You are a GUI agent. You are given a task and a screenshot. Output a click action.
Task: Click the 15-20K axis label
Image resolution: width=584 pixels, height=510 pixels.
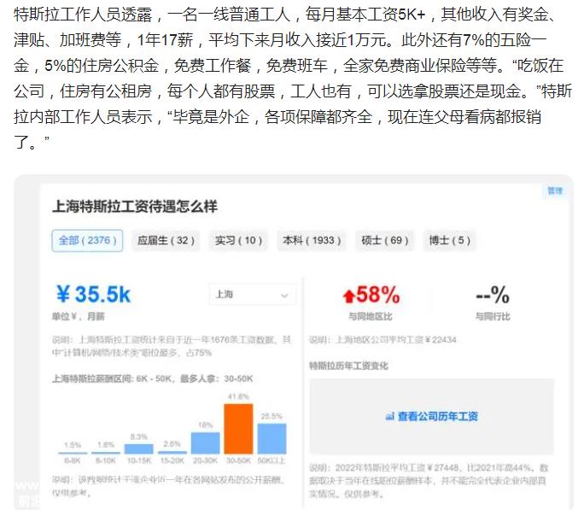pos(172,460)
